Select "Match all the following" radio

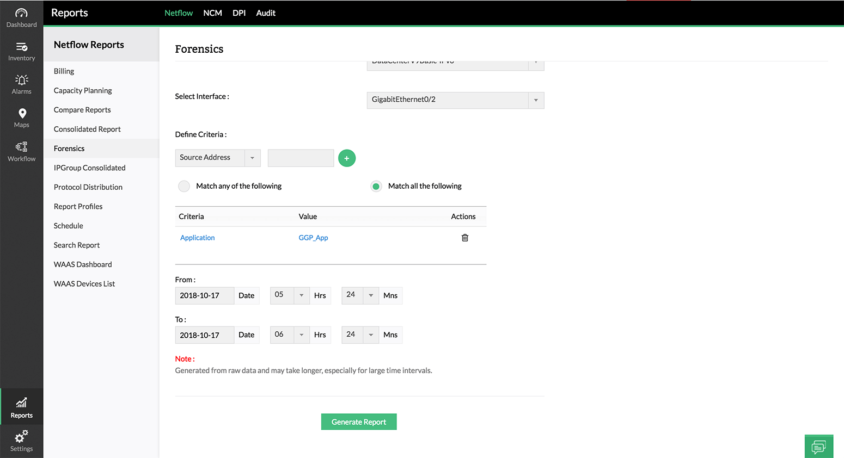[376, 186]
